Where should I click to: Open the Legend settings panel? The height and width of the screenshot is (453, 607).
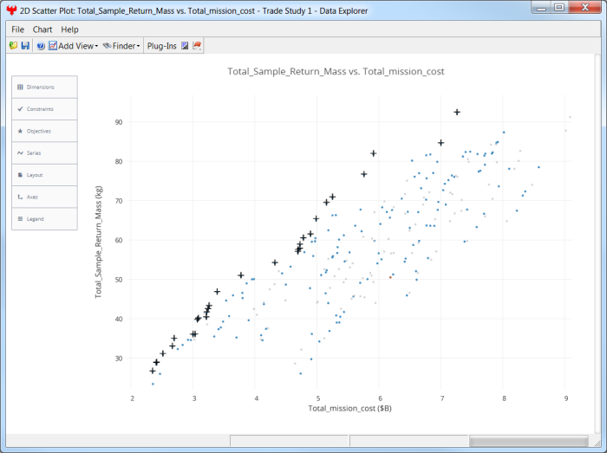tap(44, 219)
